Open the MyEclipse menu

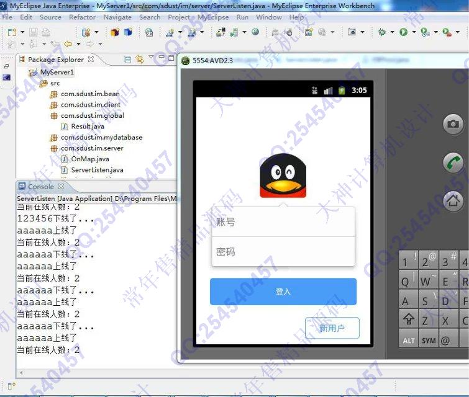click(x=213, y=17)
